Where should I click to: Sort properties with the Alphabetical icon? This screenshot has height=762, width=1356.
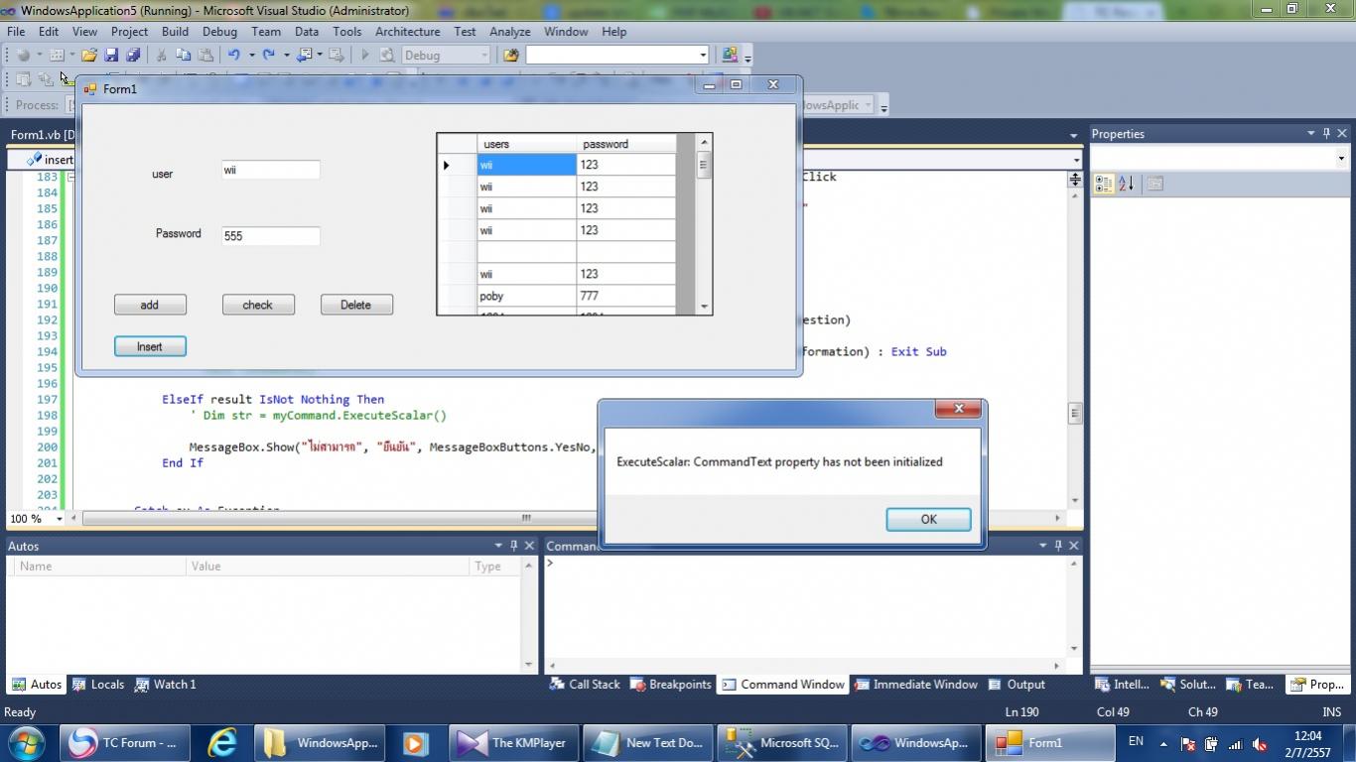[x=1126, y=184]
